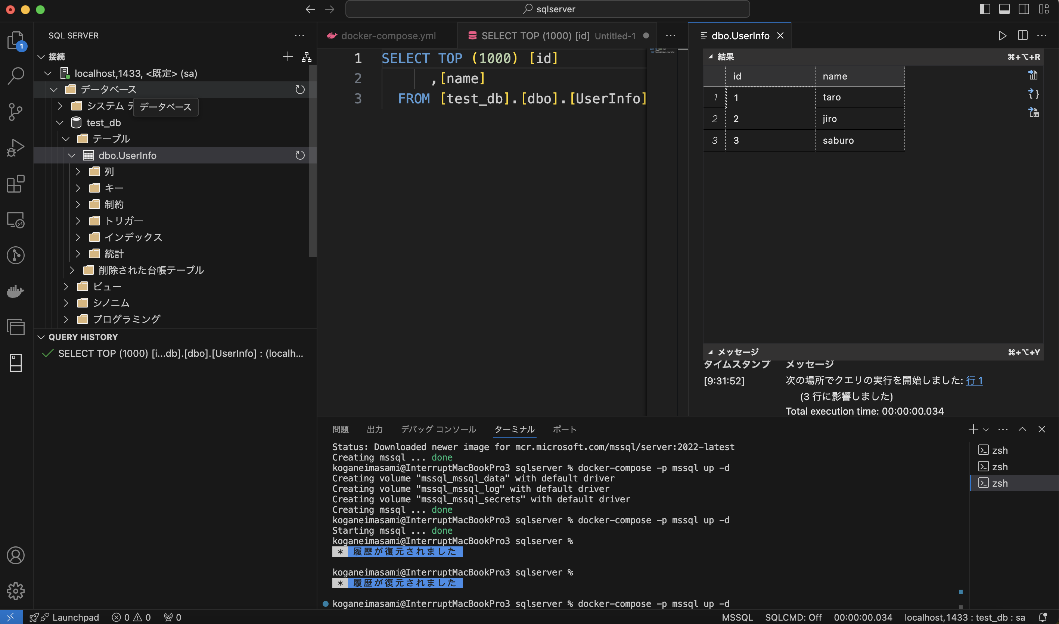Open new terminal profile dropdown
This screenshot has width=1059, height=624.
point(986,430)
